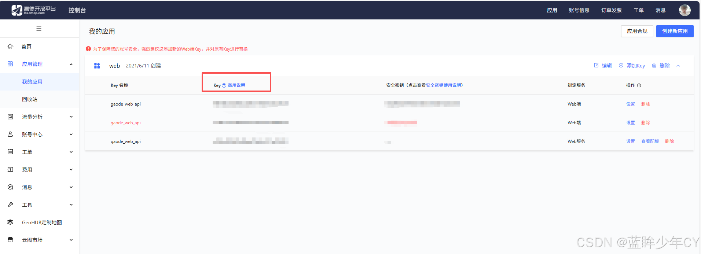Click the red gaode_web_api key name

click(125, 123)
